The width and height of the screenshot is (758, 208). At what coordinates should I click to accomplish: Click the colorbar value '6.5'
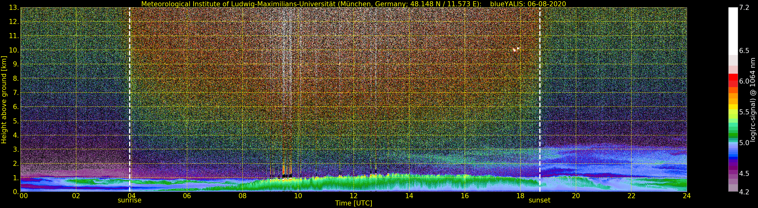[744, 50]
